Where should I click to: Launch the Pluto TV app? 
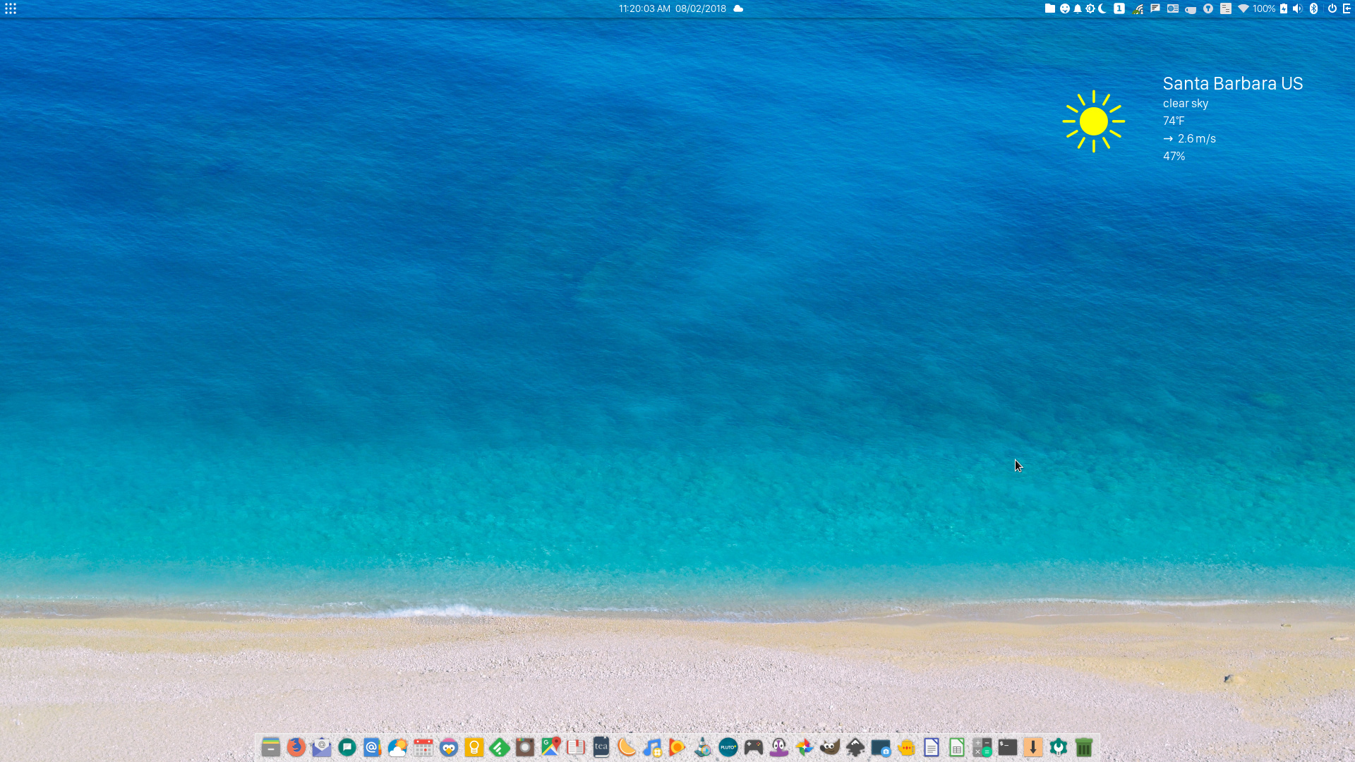728,747
